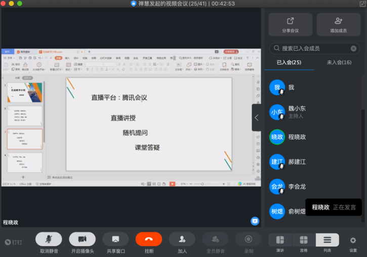Toggle Bold formatting in WPS ribbon
Screen dimensions: 367x257
(88, 69)
